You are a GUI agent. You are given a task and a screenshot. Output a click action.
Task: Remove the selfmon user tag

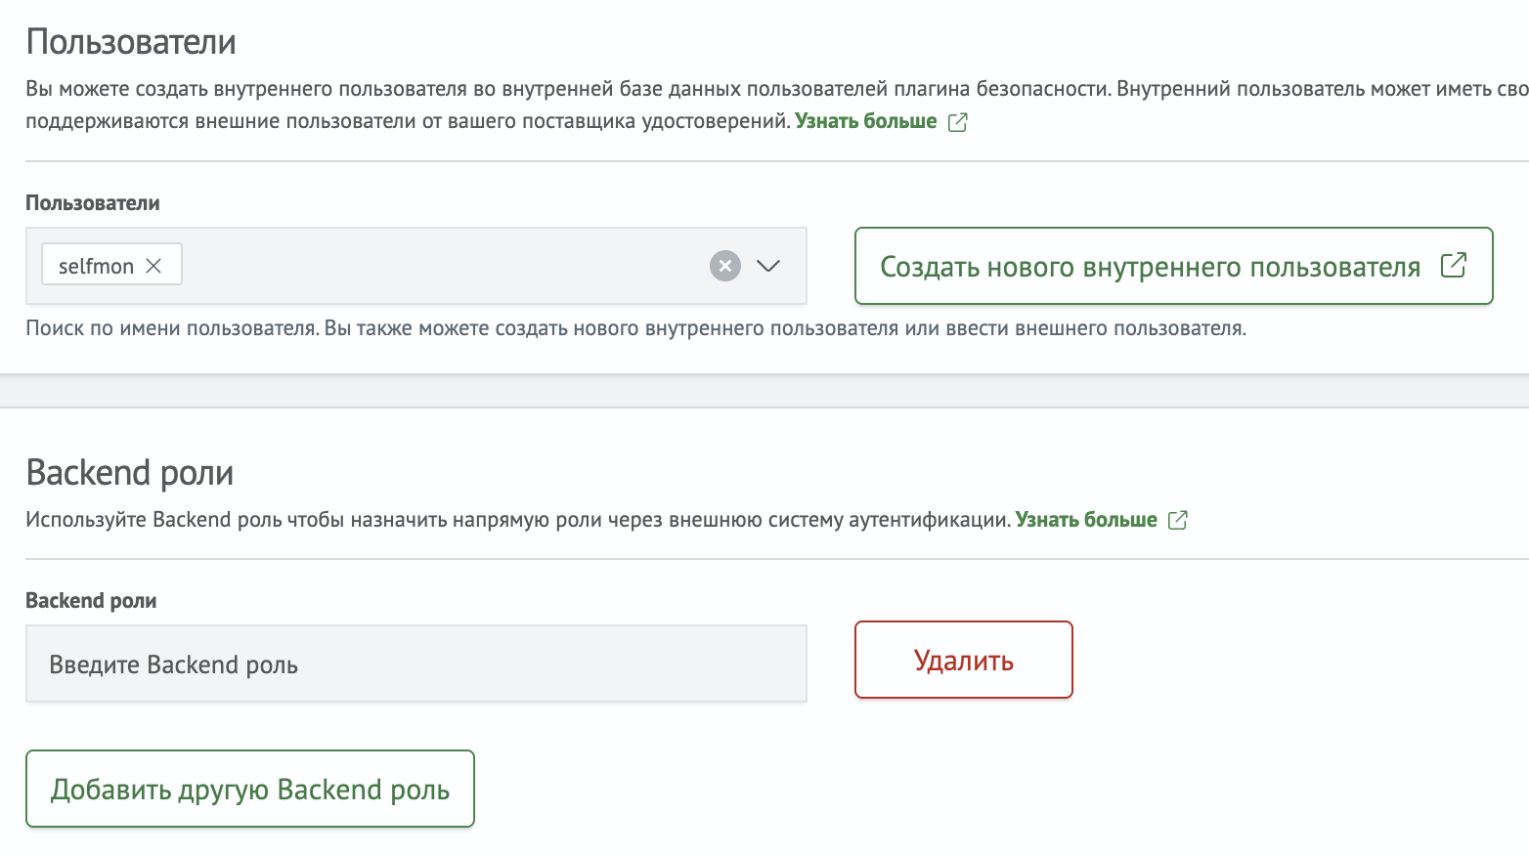coord(153,266)
